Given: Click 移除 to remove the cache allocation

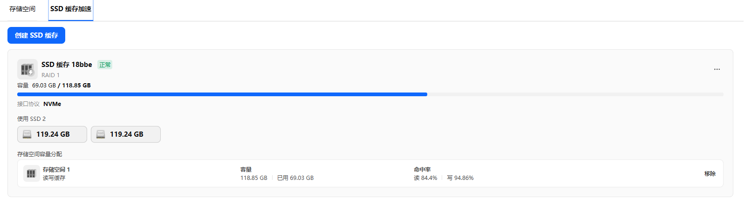Looking at the screenshot, I should 710,173.
